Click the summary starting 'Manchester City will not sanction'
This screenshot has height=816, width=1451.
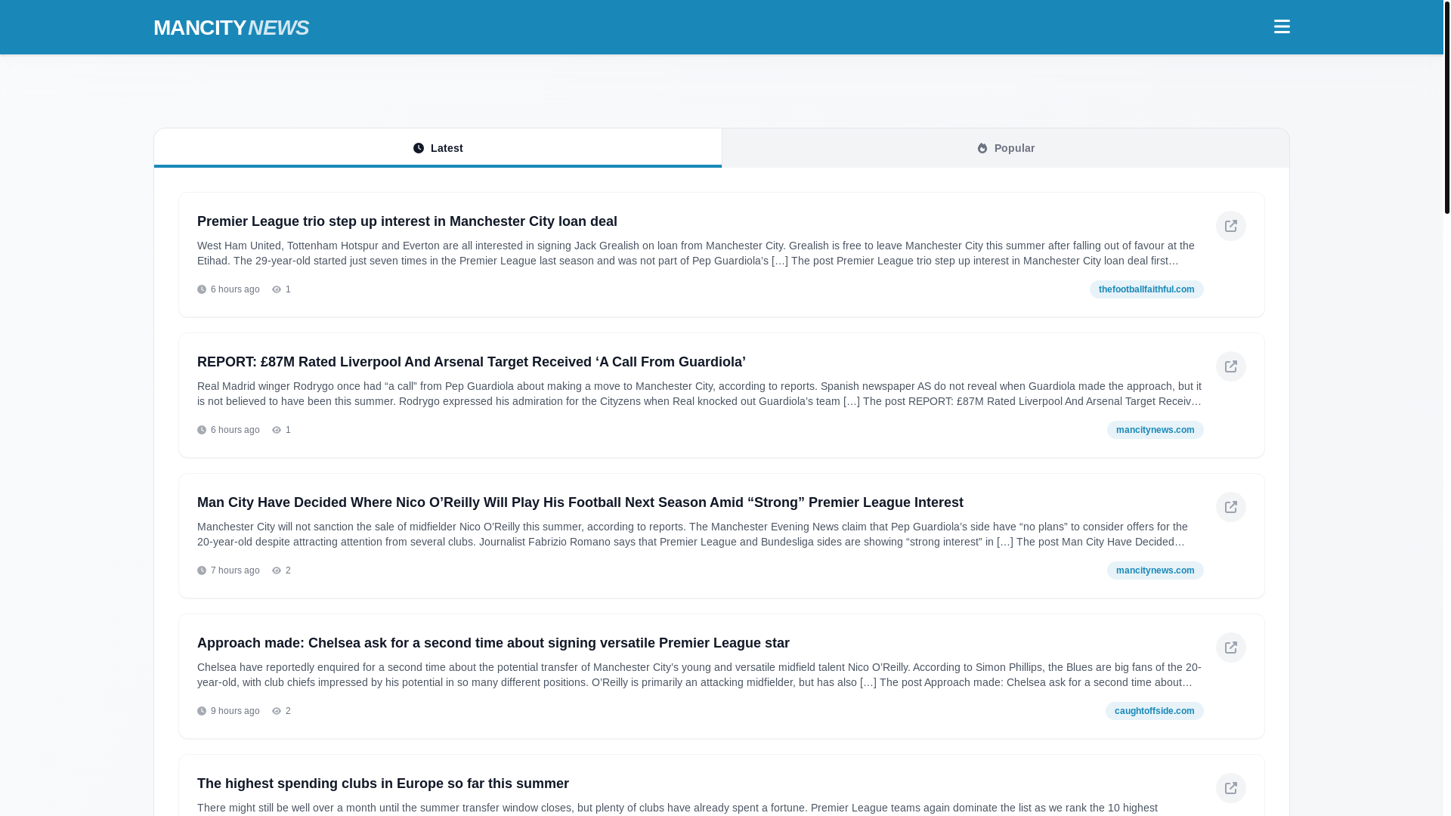[699, 534]
